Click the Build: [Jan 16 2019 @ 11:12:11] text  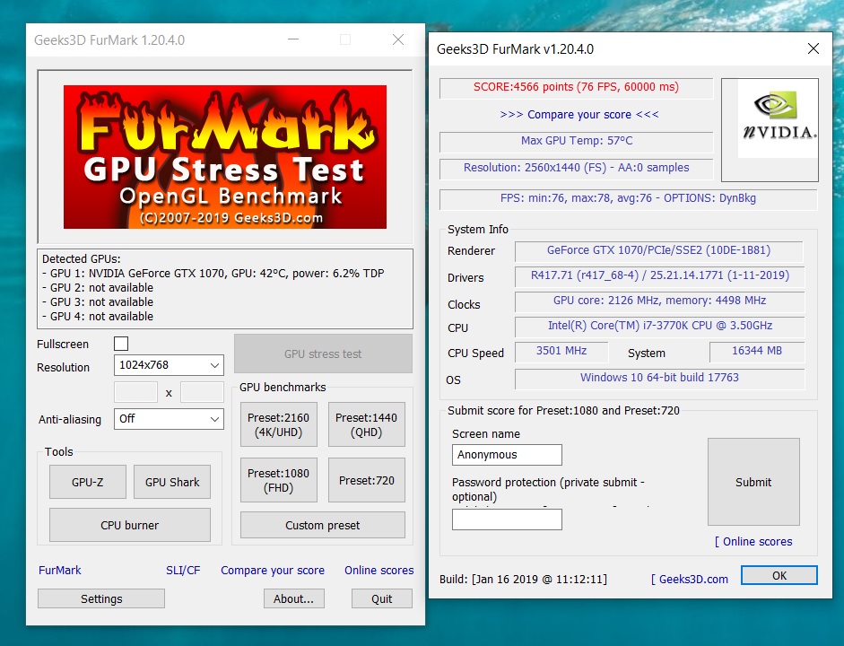pos(523,580)
